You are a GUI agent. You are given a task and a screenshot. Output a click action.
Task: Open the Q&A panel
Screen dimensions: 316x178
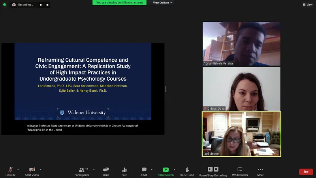pyautogui.click(x=106, y=171)
